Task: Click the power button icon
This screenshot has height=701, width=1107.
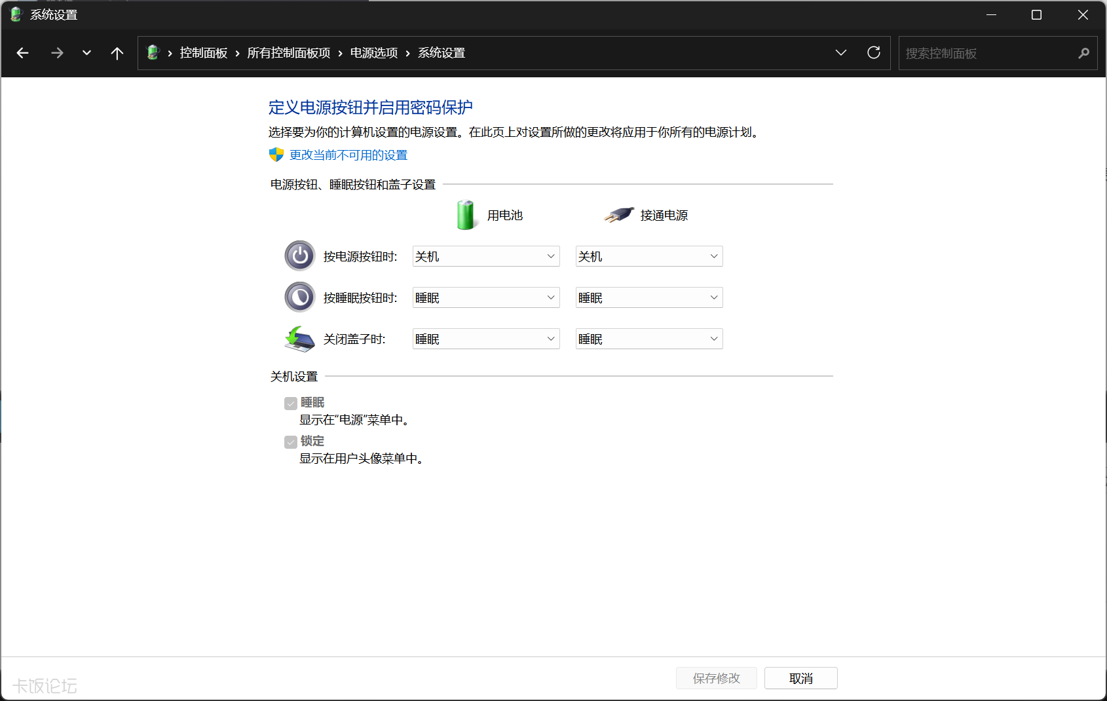Action: click(300, 256)
